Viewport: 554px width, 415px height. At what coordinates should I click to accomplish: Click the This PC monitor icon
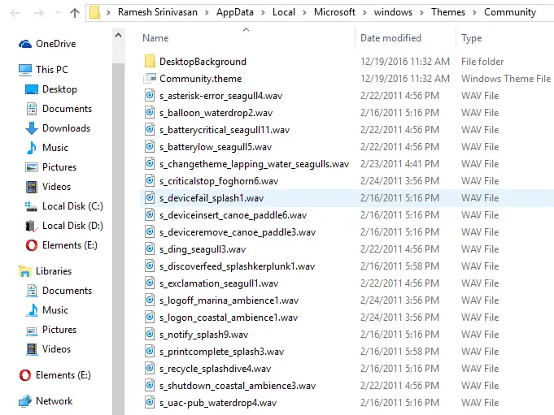[24, 70]
